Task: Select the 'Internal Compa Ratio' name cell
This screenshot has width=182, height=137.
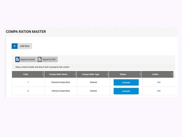Action: [x=61, y=91]
